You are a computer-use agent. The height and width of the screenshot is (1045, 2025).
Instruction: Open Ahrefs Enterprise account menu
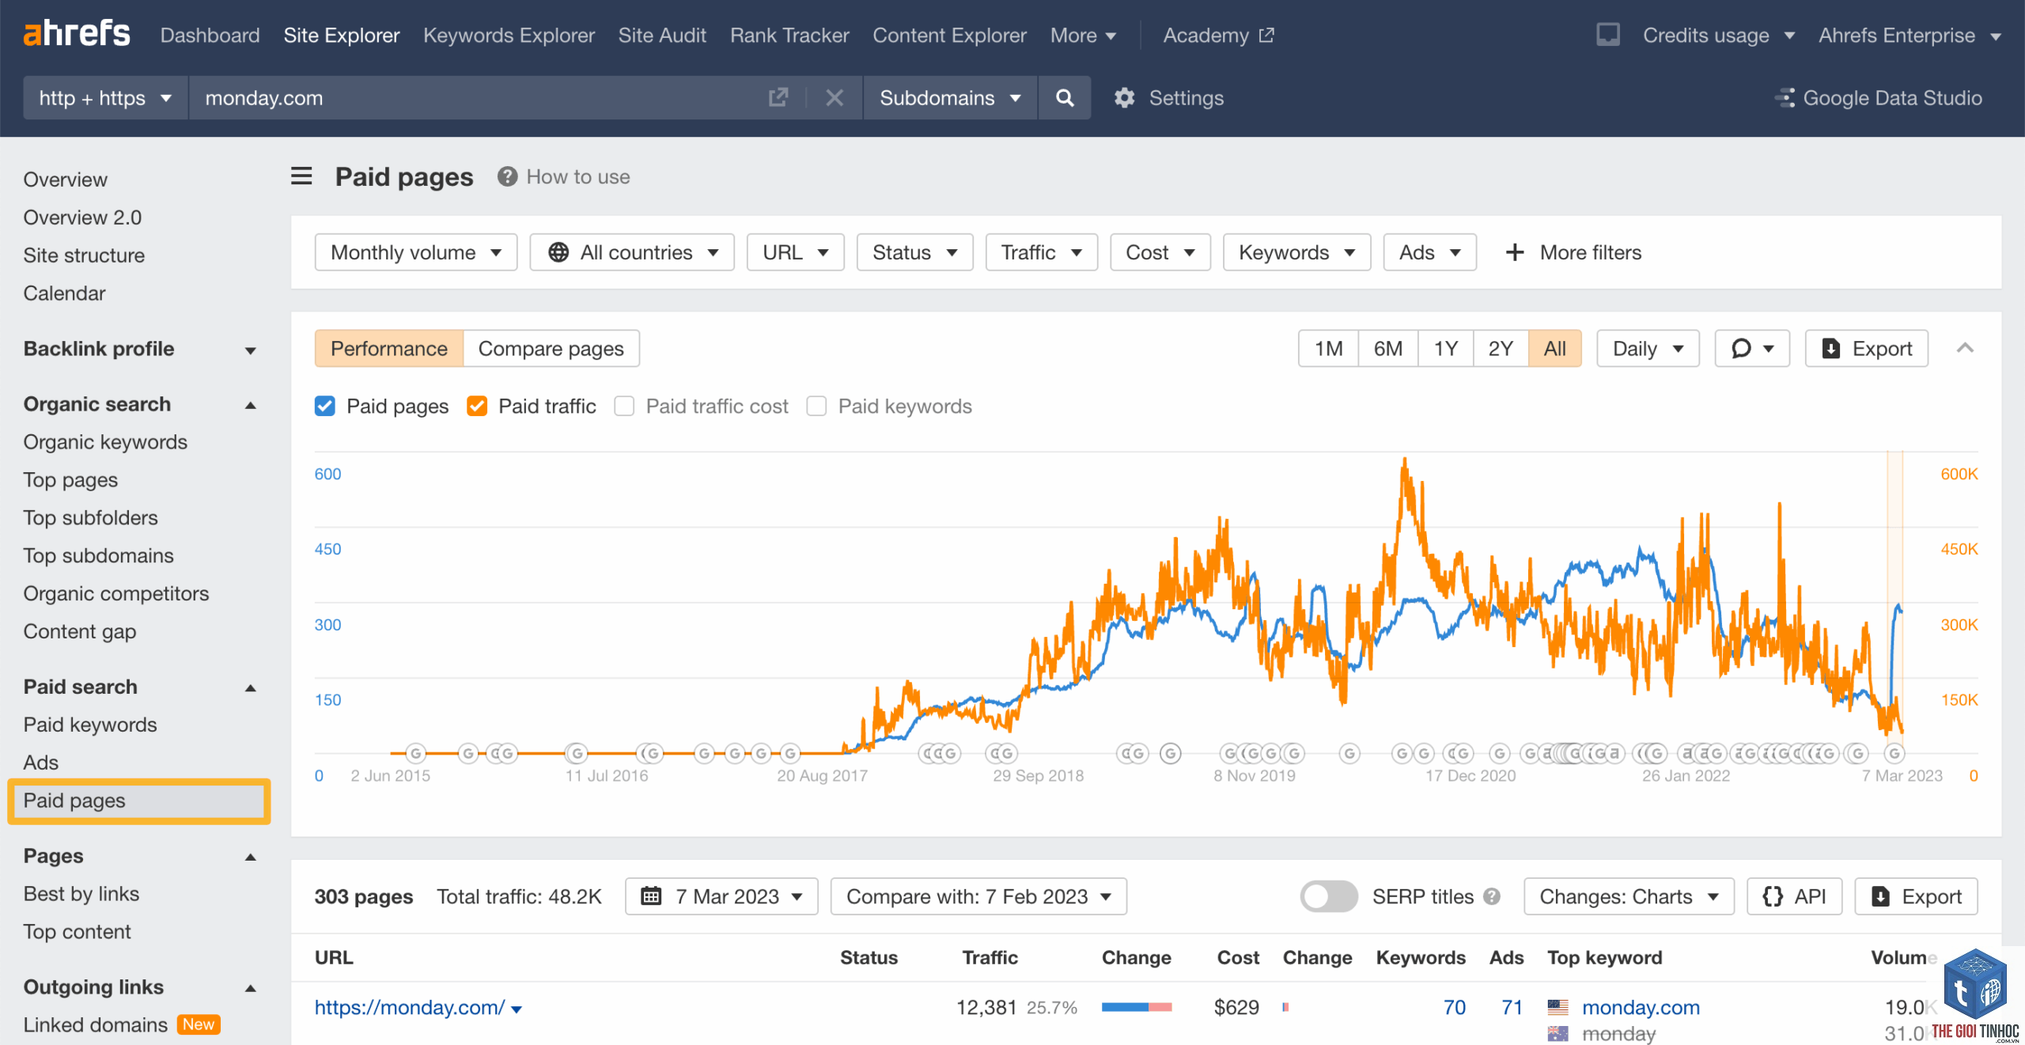point(1909,35)
